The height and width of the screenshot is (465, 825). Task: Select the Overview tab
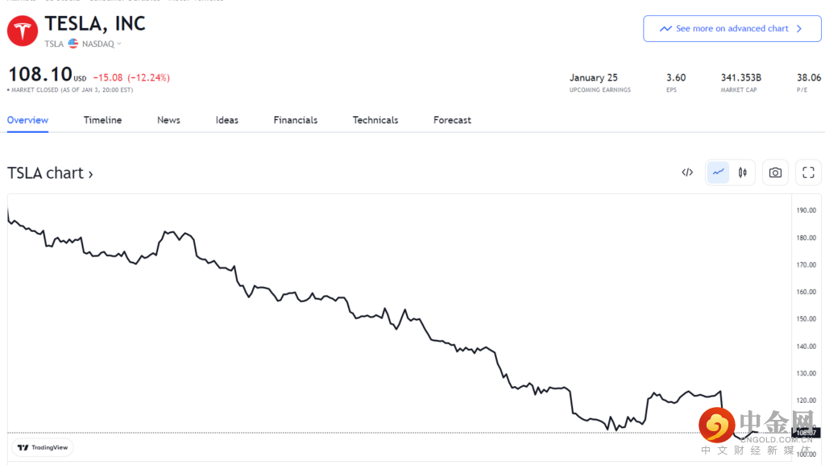[x=27, y=120]
